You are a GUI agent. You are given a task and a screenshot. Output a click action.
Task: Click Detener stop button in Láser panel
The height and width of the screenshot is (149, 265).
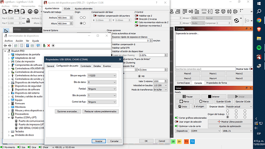(214, 97)
